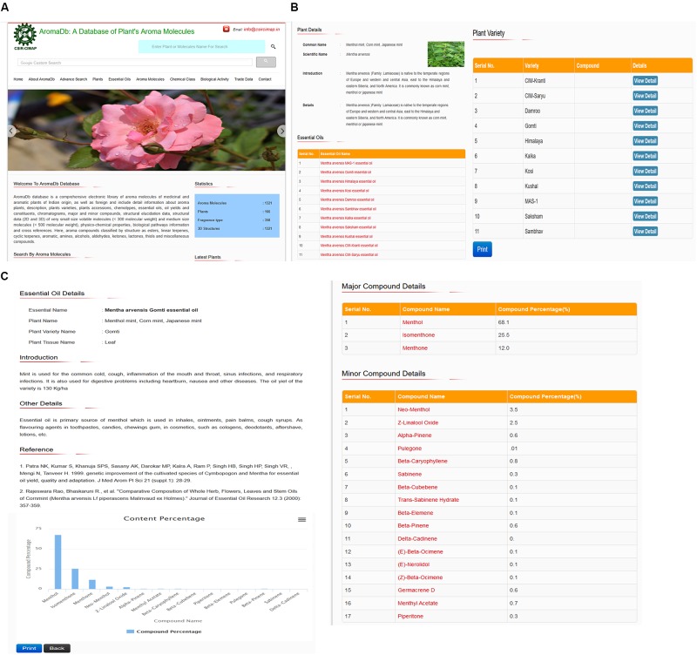The image size is (697, 655).
Task: Advance the banner with the right carousel arrow
Action: (281, 131)
